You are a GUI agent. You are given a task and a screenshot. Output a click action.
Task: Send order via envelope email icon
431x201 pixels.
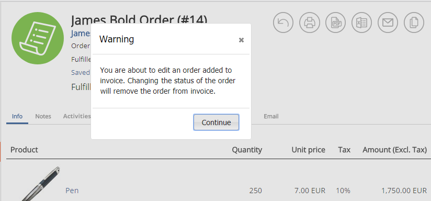click(388, 23)
